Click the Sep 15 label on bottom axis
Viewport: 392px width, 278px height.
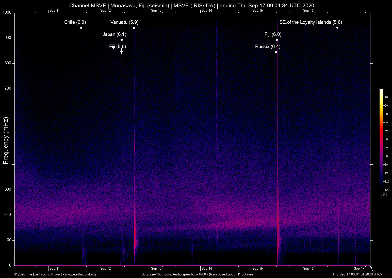(x=257, y=268)
